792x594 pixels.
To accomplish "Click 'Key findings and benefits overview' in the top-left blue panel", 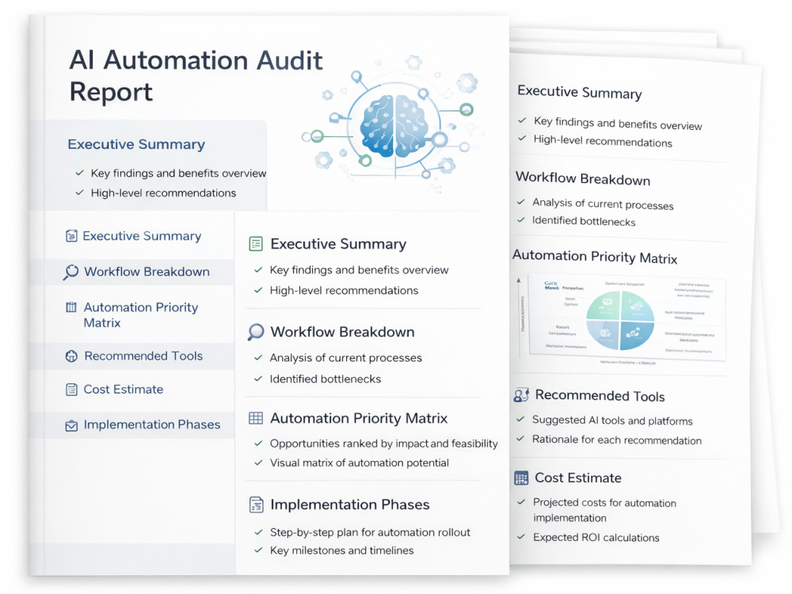I will point(178,173).
